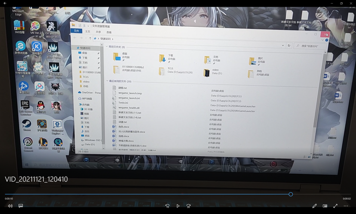Skip back 10 seconds
The width and height of the screenshot is (356, 214).
[x=167, y=206]
